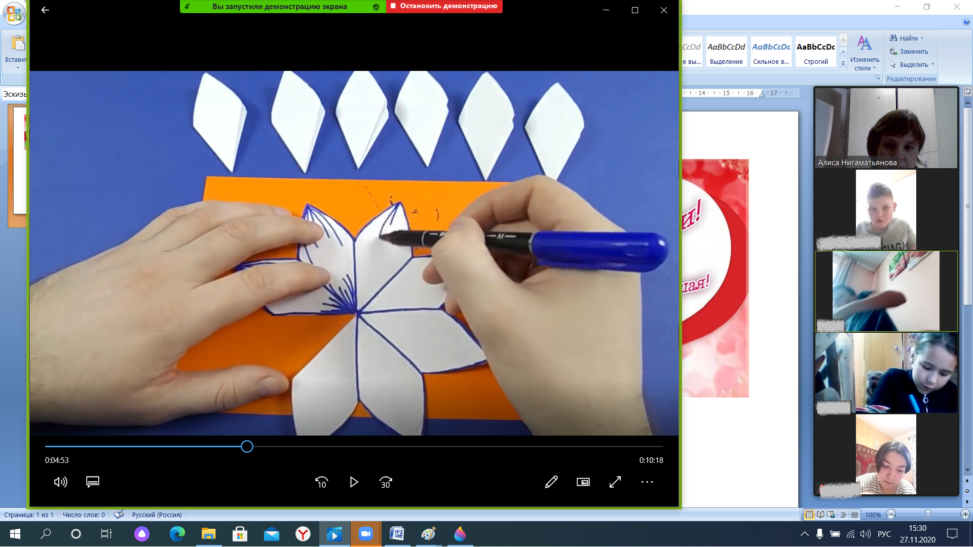Click the pencil edit icon in the player
Image resolution: width=973 pixels, height=547 pixels.
pyautogui.click(x=551, y=482)
